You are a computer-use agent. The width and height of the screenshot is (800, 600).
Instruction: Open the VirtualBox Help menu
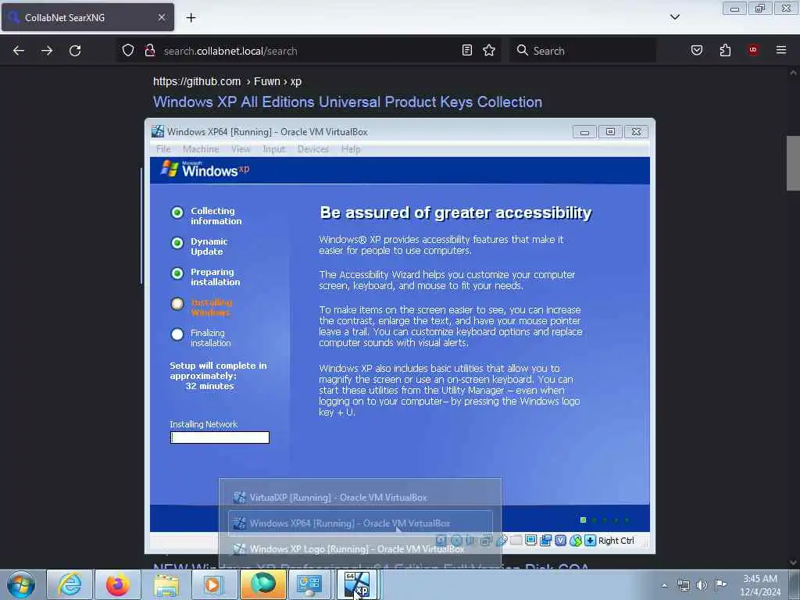pos(351,149)
